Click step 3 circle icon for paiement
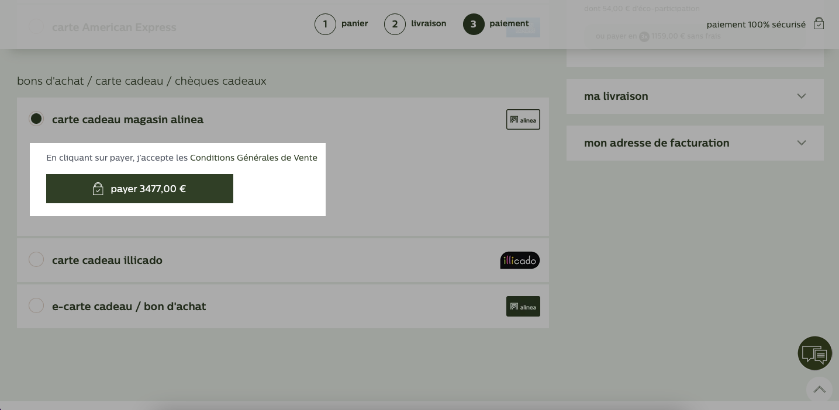 (x=474, y=25)
